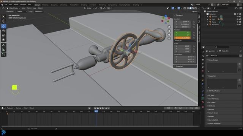
Task: Select the Add Cube tool
Action: (3, 55)
